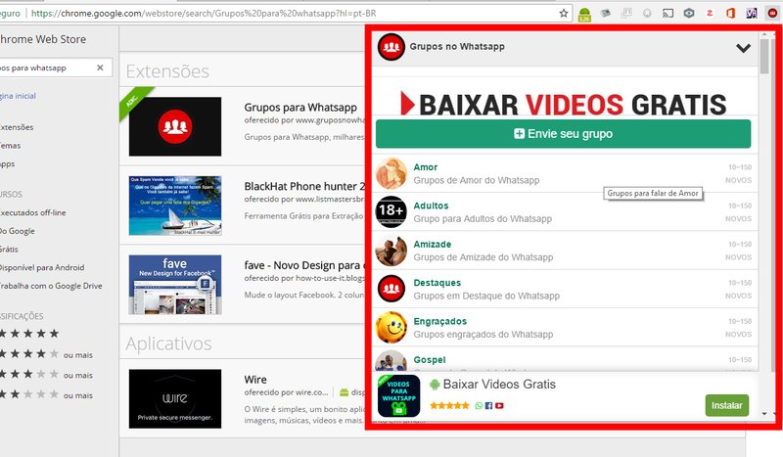
Task: Click the red Z extension icon
Action: [x=710, y=13]
